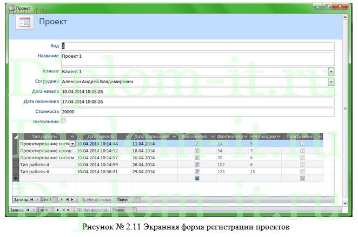Open Фактическо column header filter arrow
The image size is (358, 237).
click(246, 137)
